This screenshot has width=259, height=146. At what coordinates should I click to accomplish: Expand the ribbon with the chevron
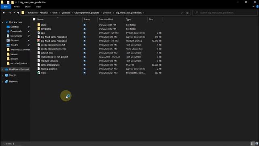(x=253, y=6)
